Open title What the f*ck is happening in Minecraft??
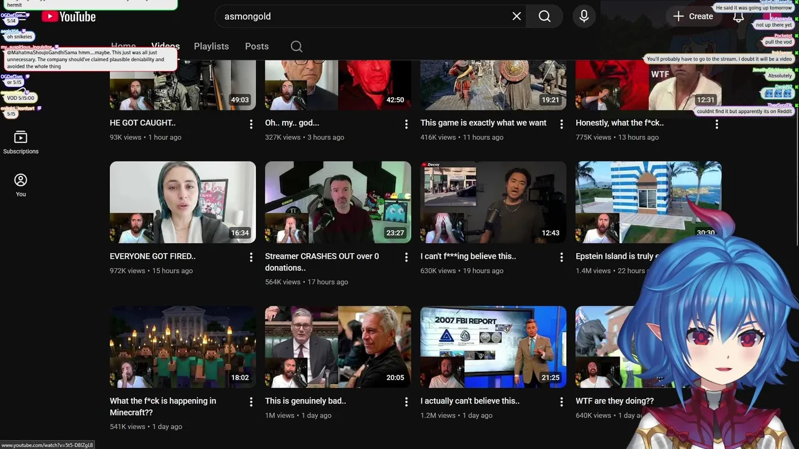Screen dimensions: 799x449 (x=163, y=407)
